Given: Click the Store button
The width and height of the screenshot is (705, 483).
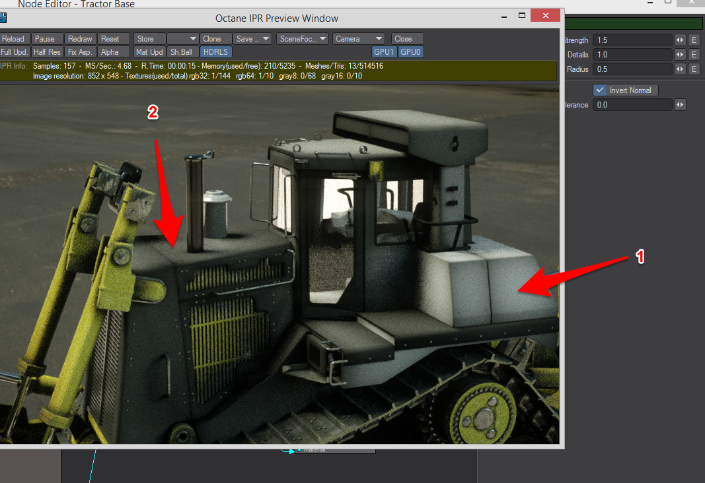Looking at the screenshot, I should [x=149, y=39].
